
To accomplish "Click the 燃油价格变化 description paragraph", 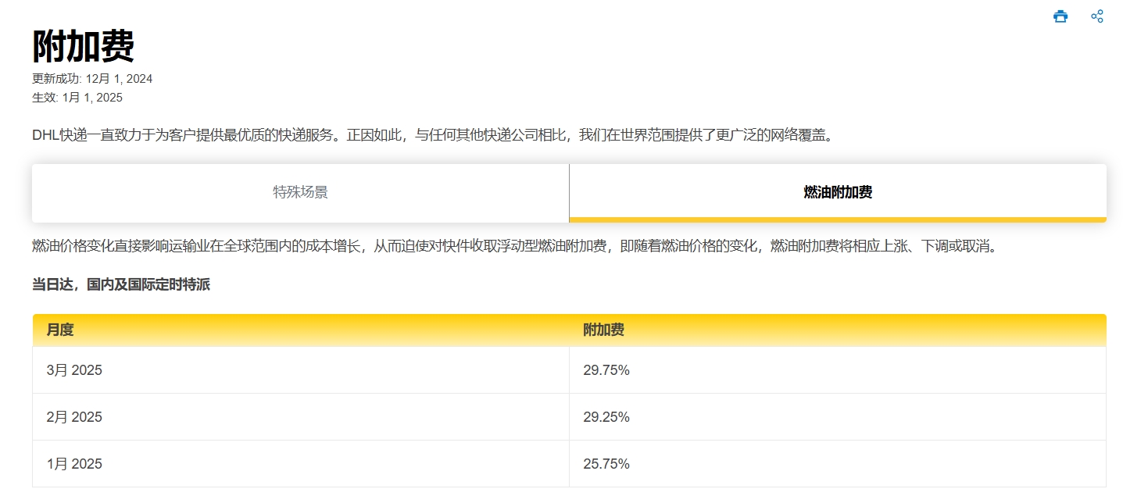I will coord(515,247).
